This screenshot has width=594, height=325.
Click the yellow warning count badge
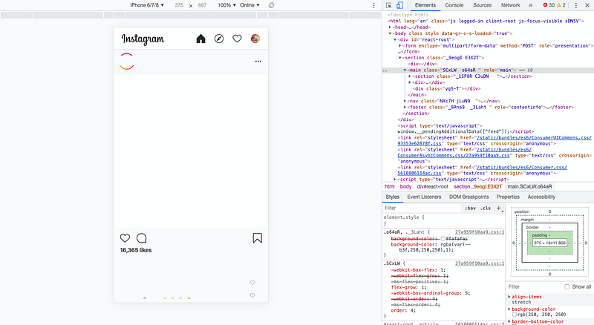coord(561,5)
